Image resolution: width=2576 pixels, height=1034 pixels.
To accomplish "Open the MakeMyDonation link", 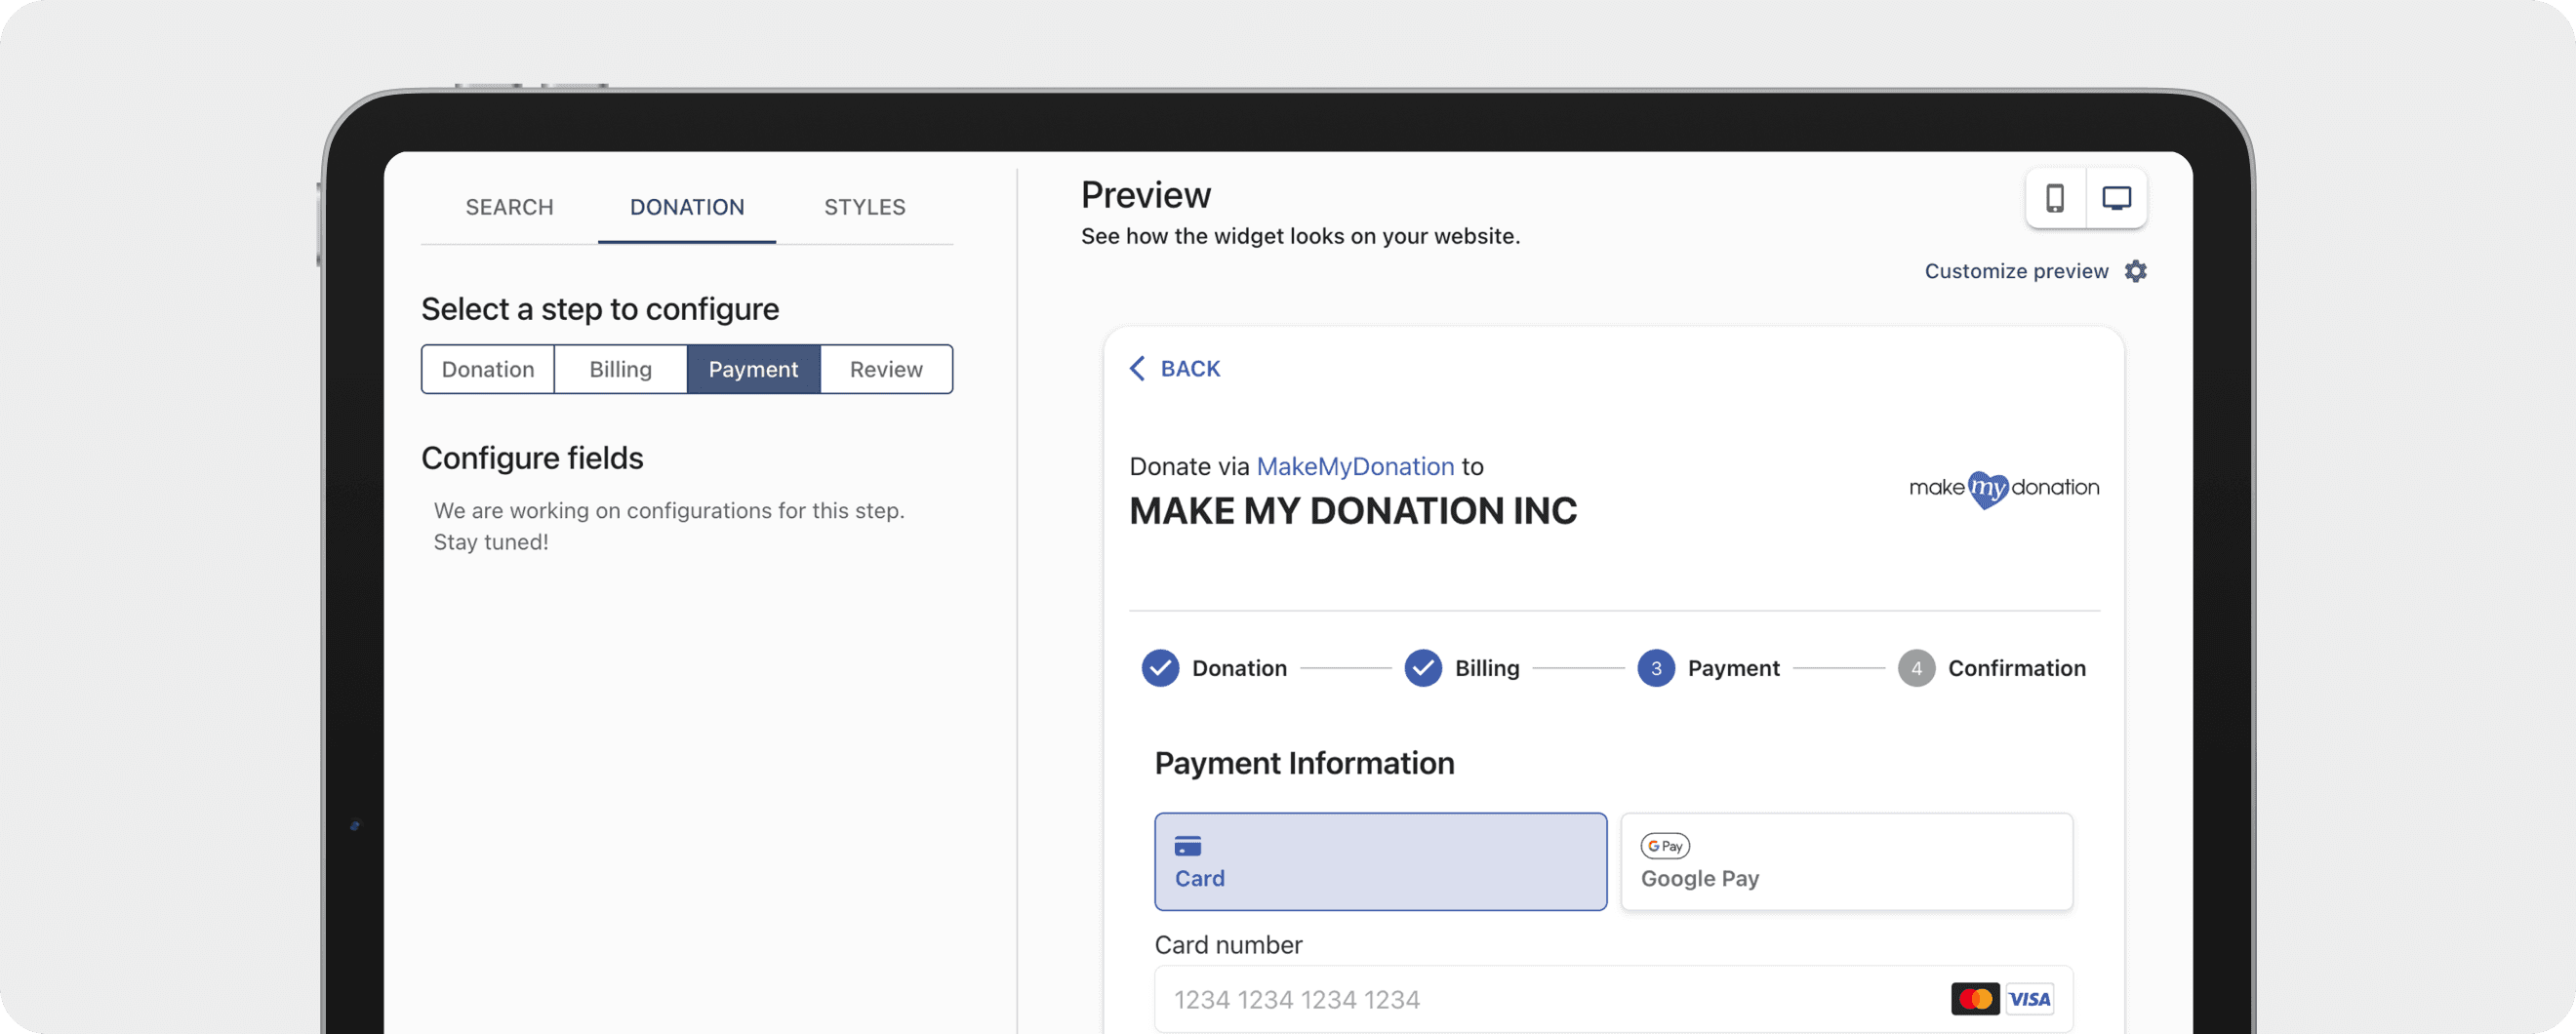I will [x=1355, y=466].
